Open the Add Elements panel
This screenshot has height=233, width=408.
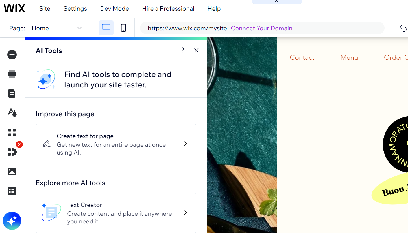click(12, 54)
